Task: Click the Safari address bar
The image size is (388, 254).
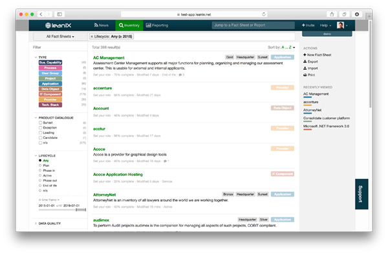Action: [194, 14]
